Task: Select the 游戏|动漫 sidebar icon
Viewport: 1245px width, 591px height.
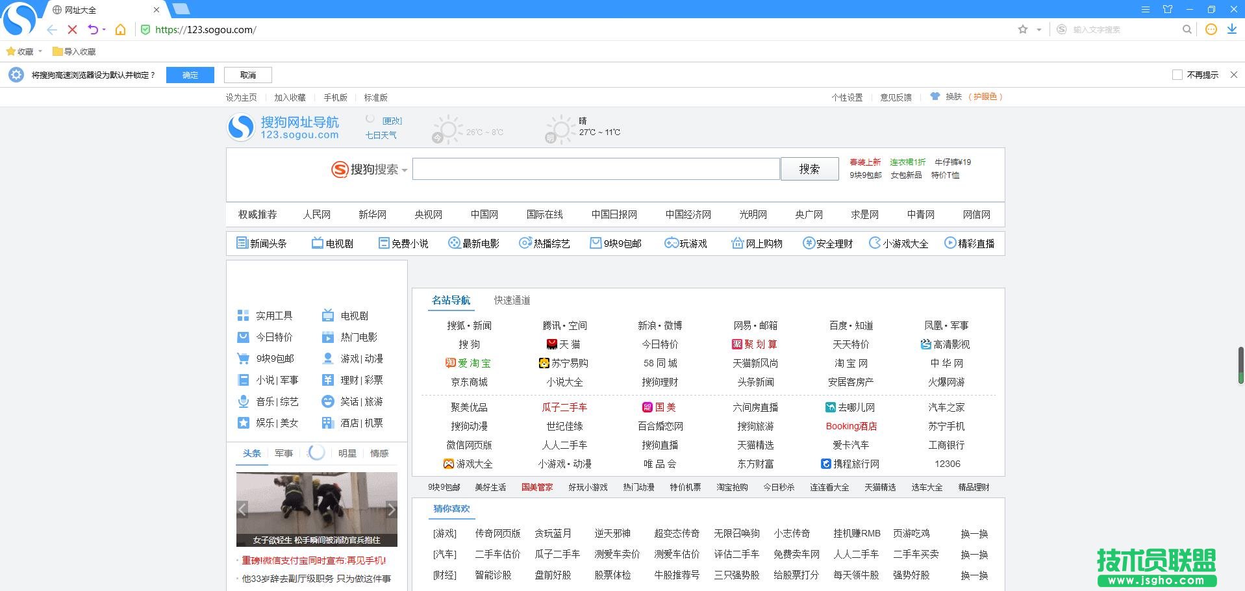Action: click(x=328, y=358)
